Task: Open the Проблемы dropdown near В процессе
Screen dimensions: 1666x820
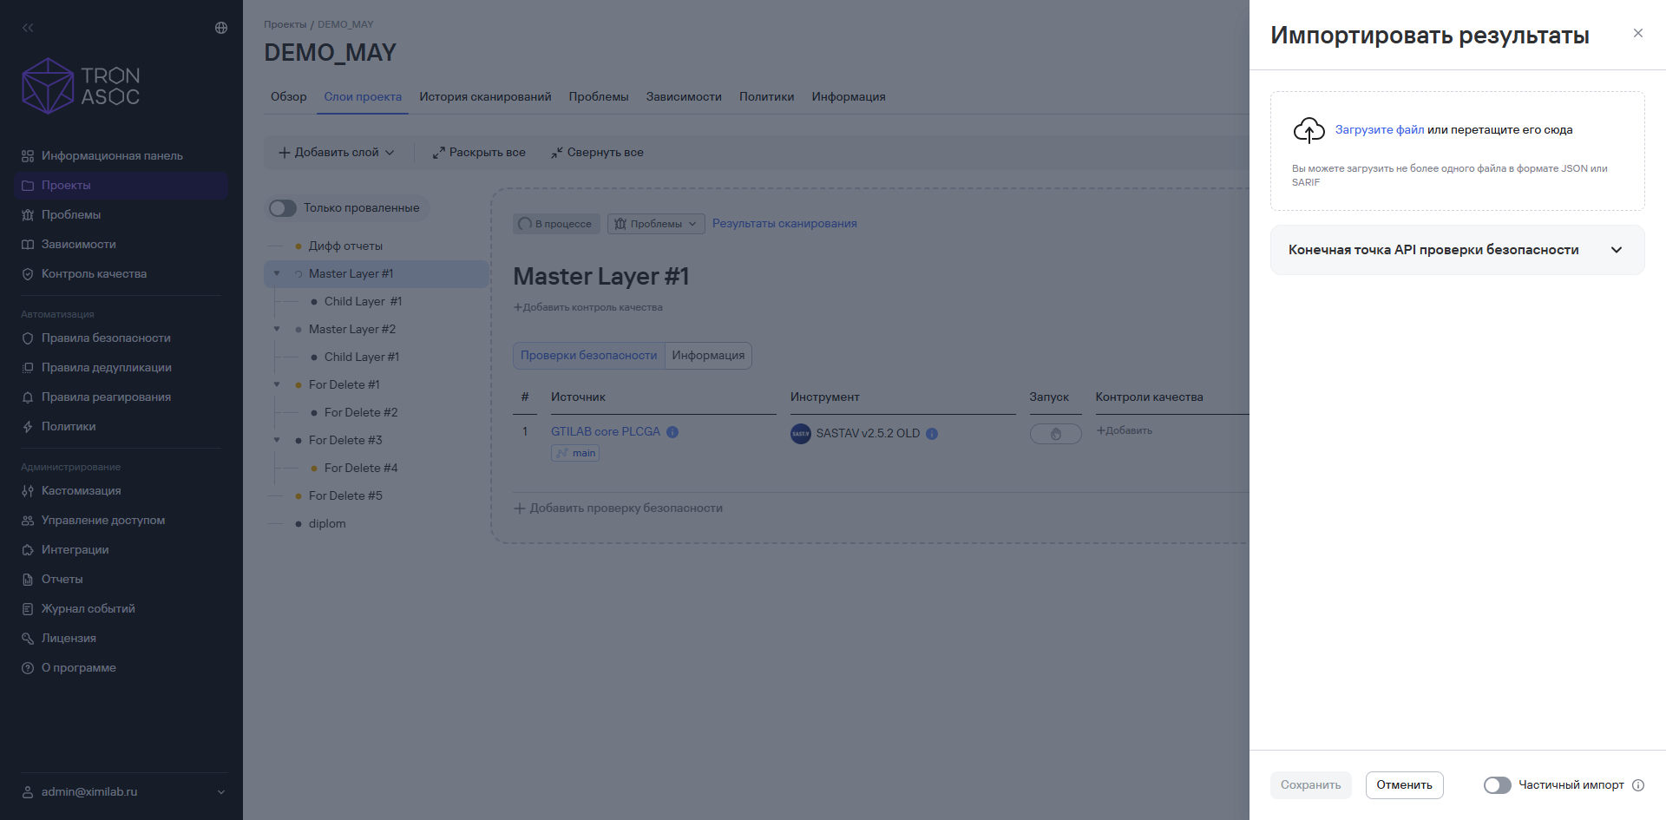Action: pos(656,224)
